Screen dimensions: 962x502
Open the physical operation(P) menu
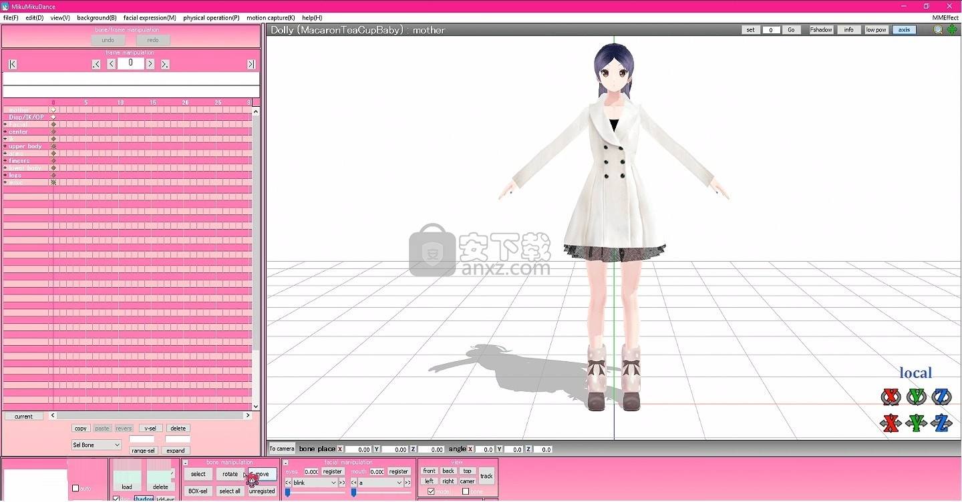coord(211,18)
